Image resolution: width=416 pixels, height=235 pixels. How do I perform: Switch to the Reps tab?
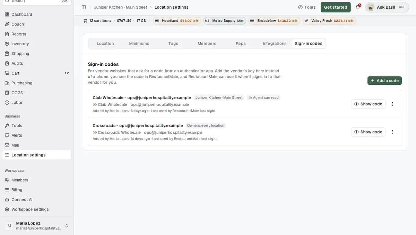(x=241, y=44)
